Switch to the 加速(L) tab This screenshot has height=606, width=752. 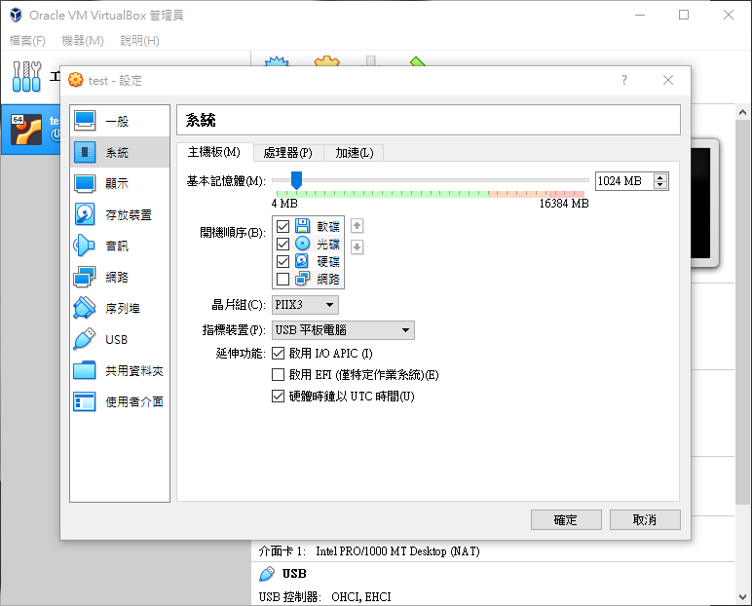(x=354, y=153)
